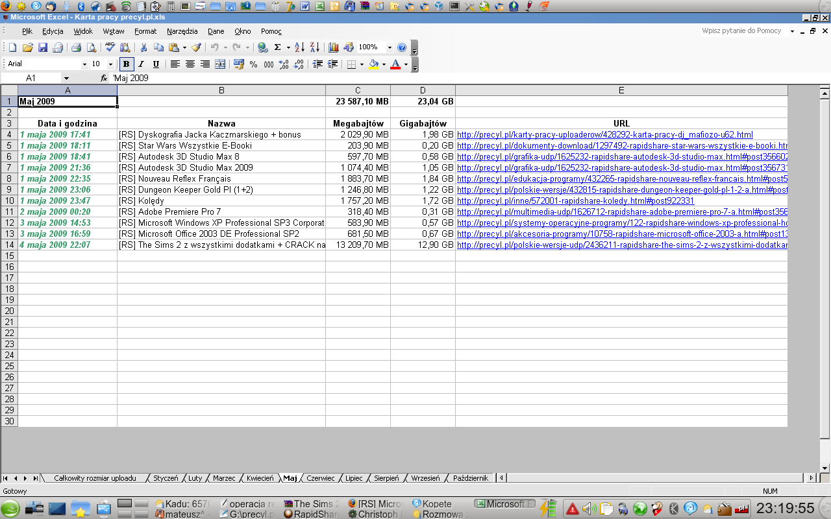Select the Kolędy name cell
The width and height of the screenshot is (831, 519).
[221, 200]
